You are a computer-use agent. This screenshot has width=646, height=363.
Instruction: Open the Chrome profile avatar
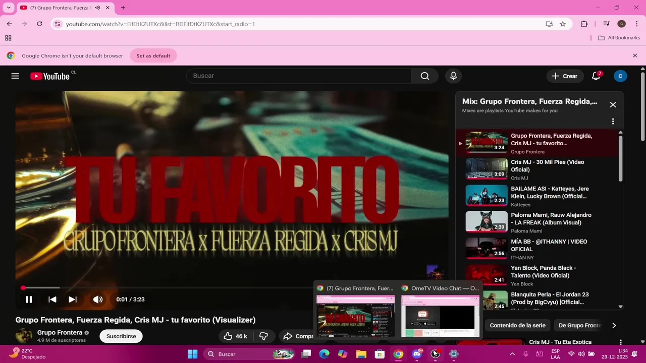(x=622, y=24)
